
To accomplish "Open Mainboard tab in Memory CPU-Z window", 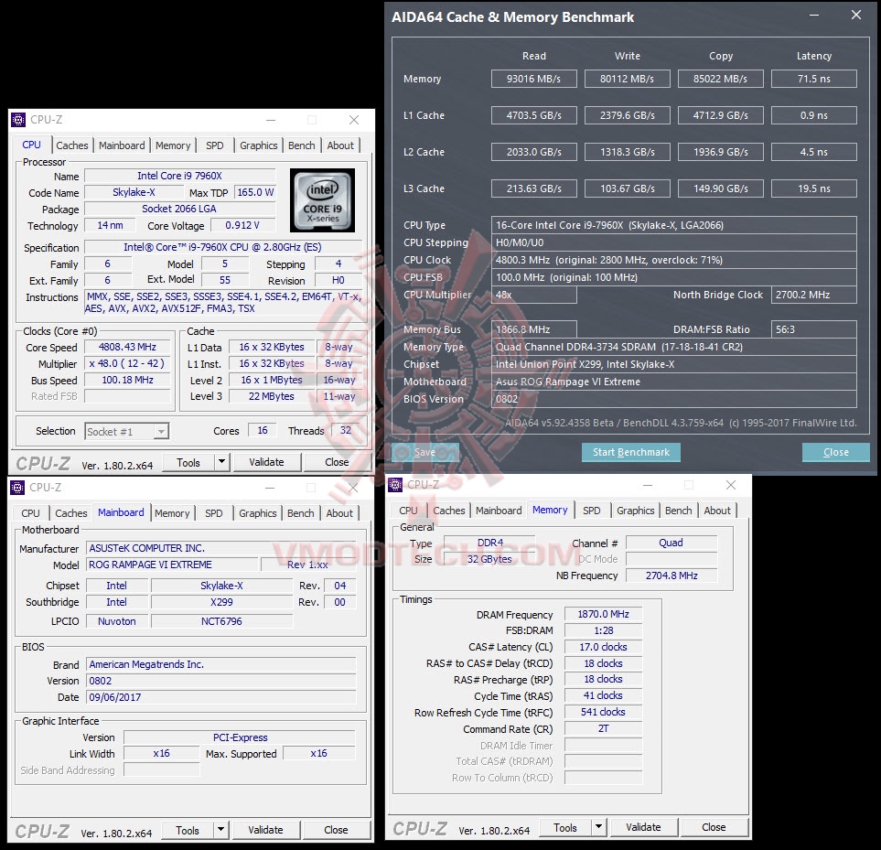I will (x=499, y=511).
